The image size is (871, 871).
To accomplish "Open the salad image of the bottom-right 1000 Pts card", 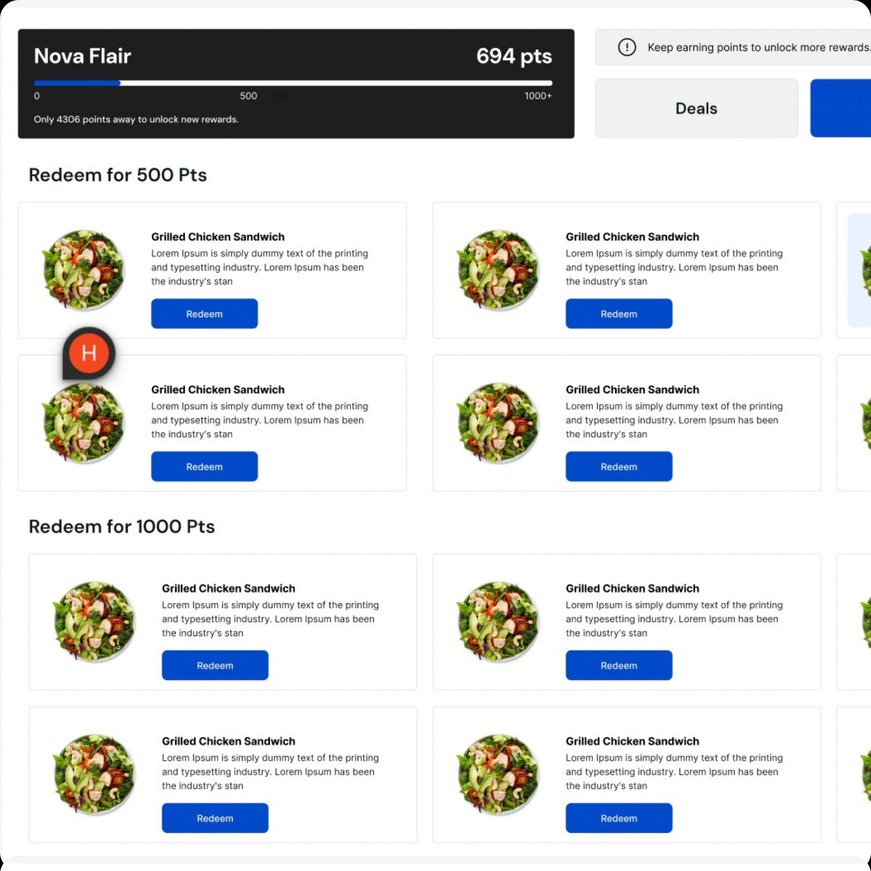I will pos(498,774).
